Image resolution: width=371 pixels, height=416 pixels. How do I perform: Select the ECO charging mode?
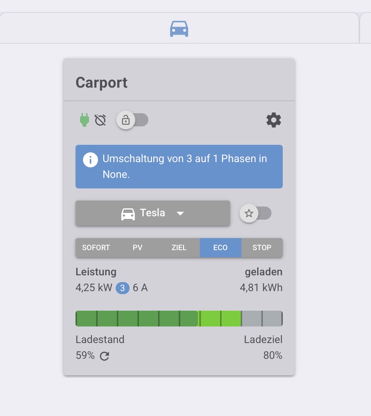click(220, 247)
